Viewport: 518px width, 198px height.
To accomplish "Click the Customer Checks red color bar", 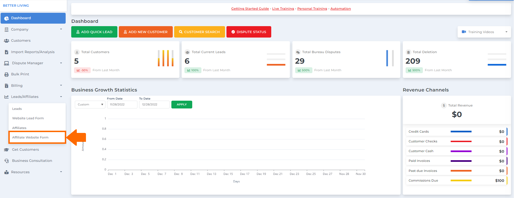I will tap(461, 142).
